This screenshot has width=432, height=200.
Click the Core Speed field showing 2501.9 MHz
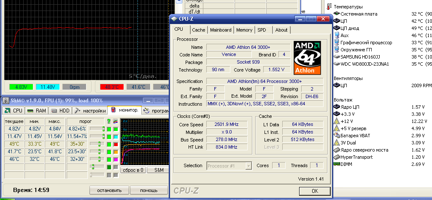[x=227, y=124]
